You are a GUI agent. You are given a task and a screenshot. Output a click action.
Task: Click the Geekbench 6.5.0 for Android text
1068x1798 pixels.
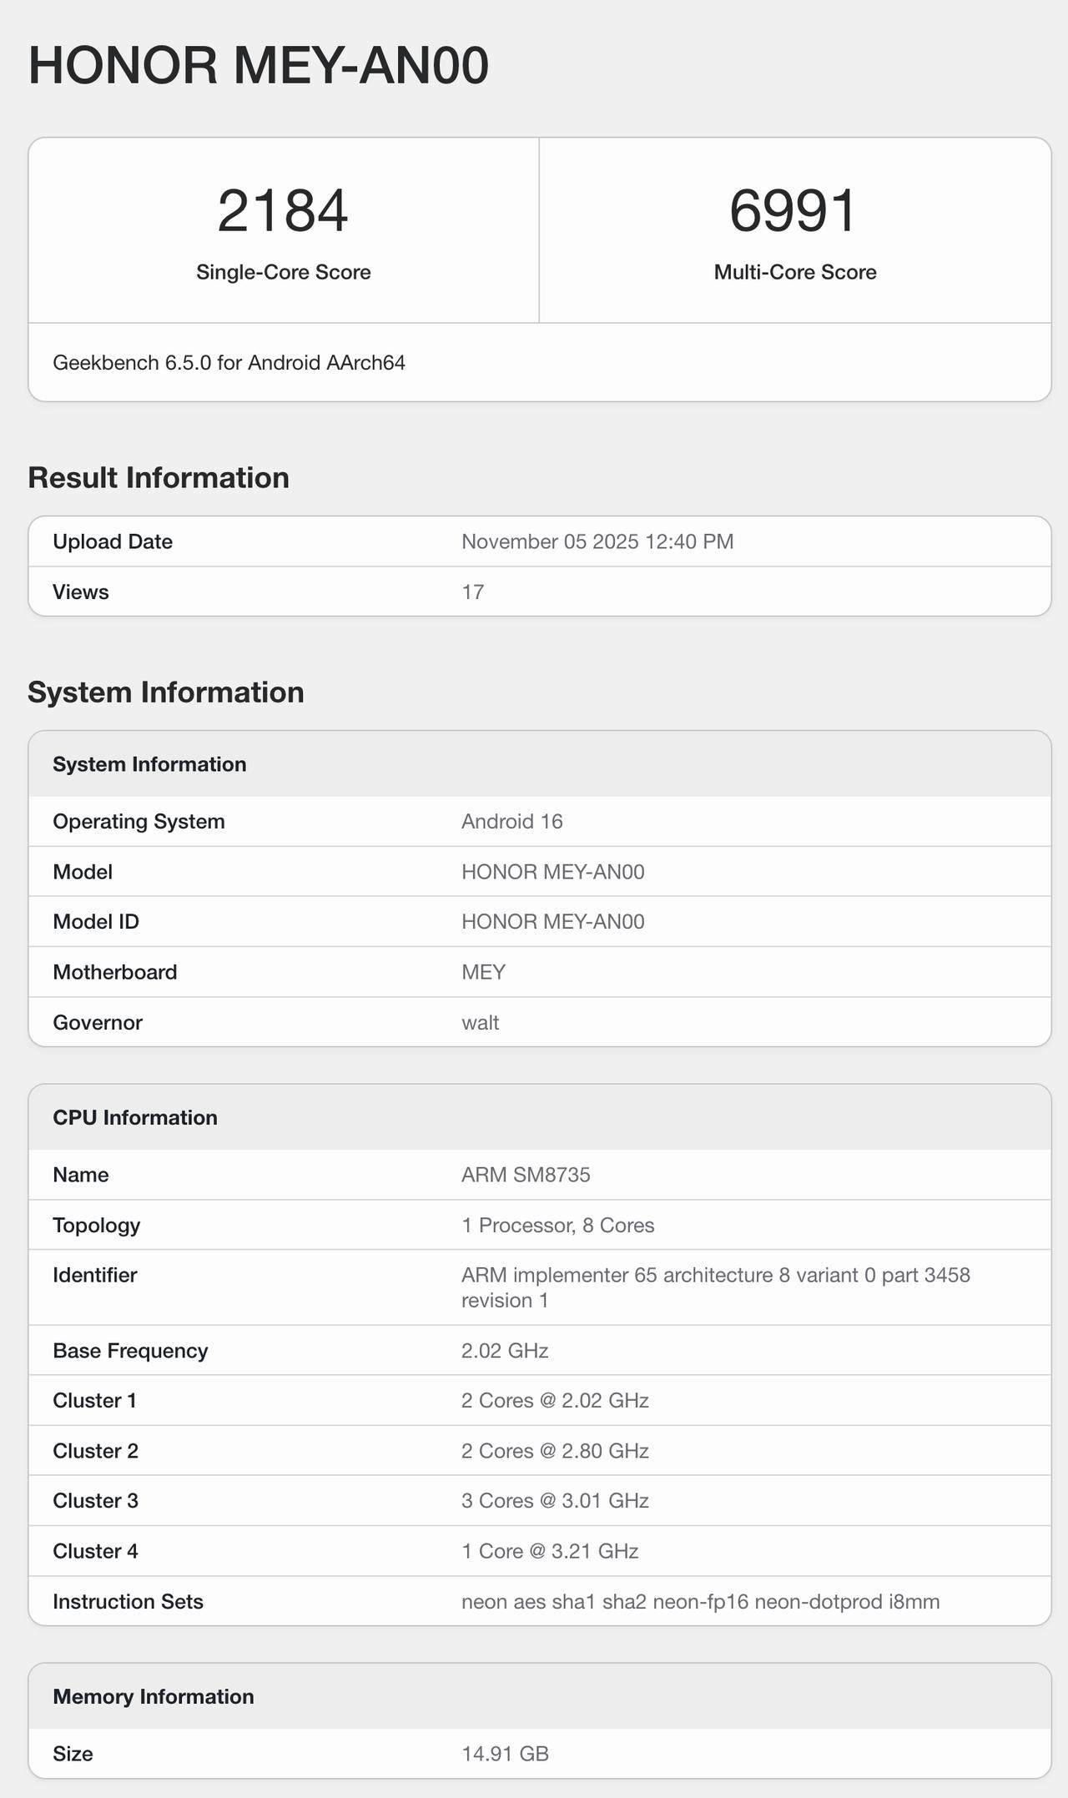(x=229, y=363)
